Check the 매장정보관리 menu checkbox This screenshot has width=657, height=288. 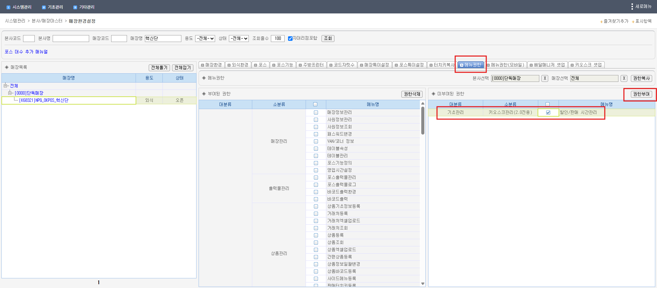pos(316,113)
